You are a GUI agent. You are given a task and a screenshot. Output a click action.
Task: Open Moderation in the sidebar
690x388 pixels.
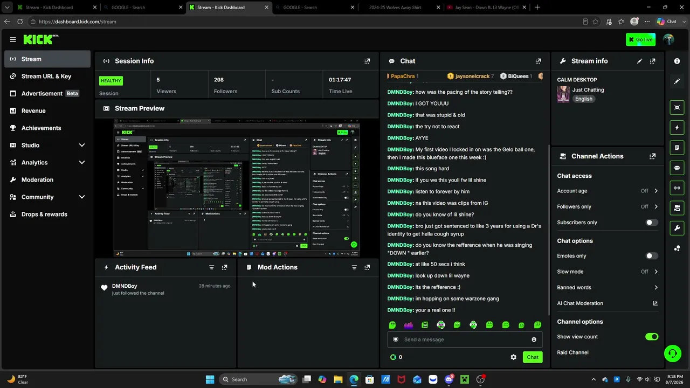(47, 179)
